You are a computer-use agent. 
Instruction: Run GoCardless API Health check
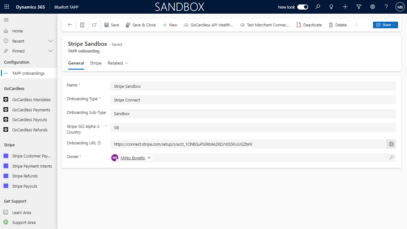pyautogui.click(x=209, y=25)
